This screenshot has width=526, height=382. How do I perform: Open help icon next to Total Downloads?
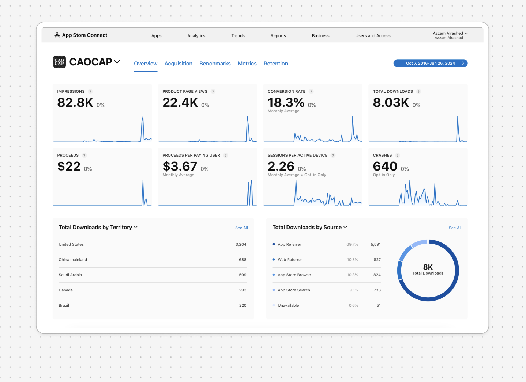click(x=419, y=92)
